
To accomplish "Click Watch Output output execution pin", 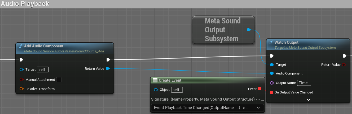I will coord(344,56).
